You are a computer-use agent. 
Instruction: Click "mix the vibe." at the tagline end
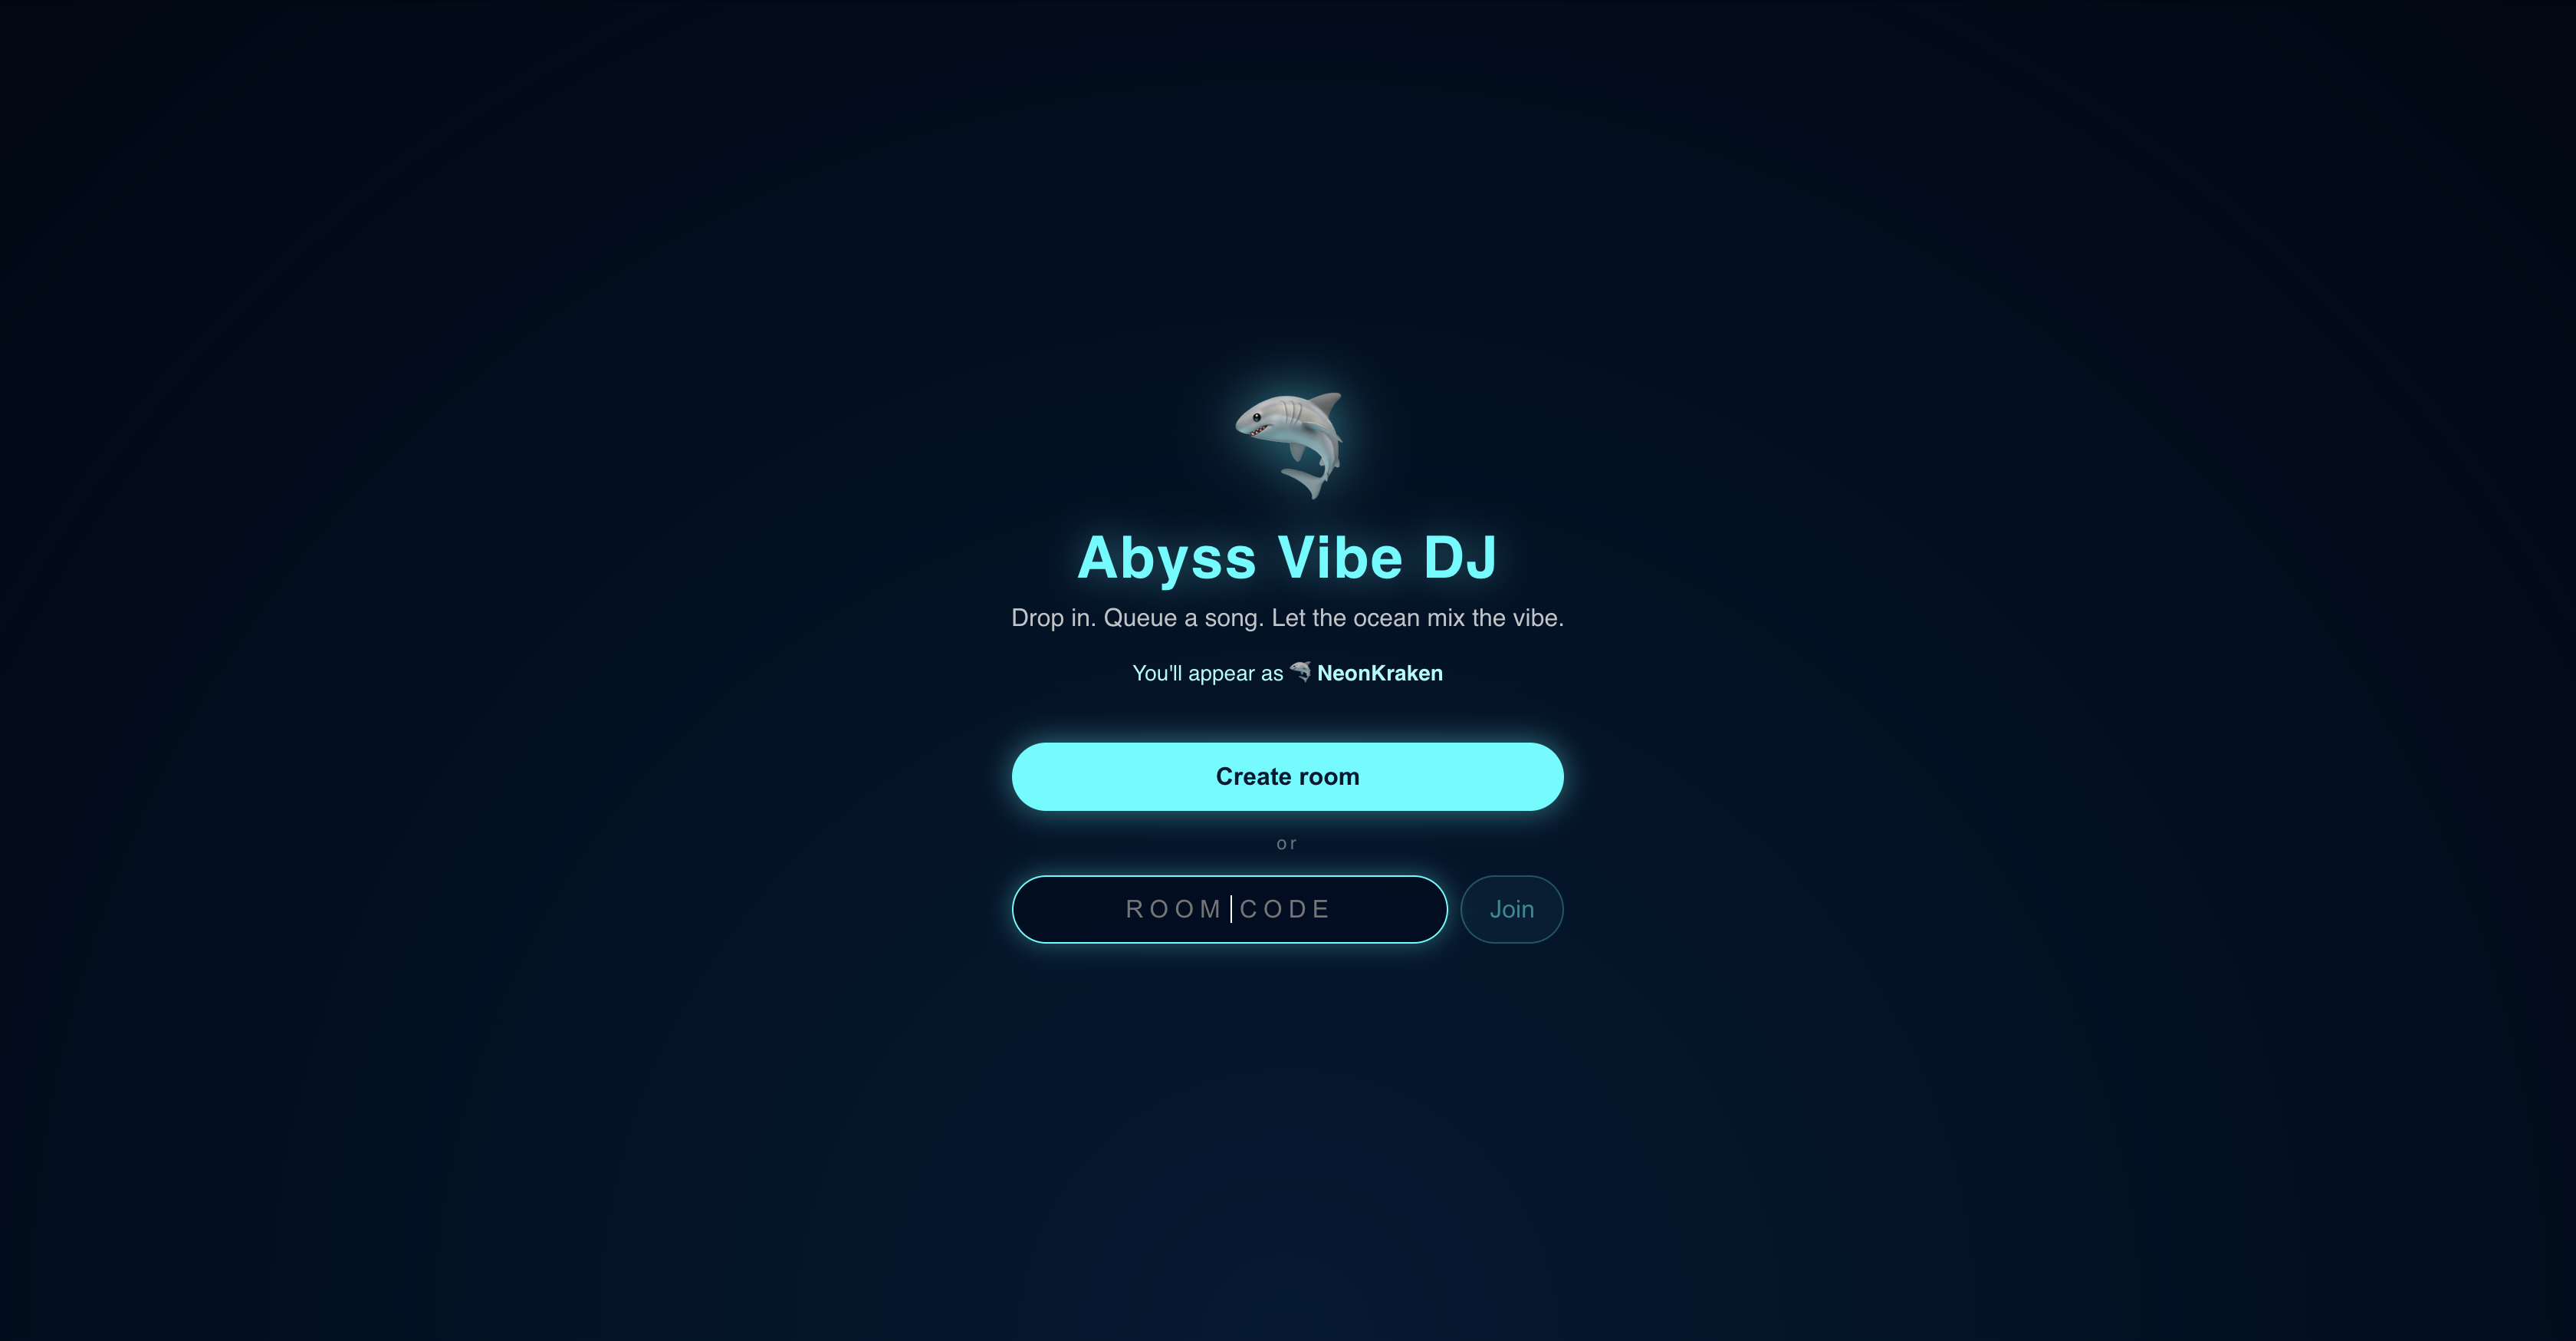[1495, 618]
